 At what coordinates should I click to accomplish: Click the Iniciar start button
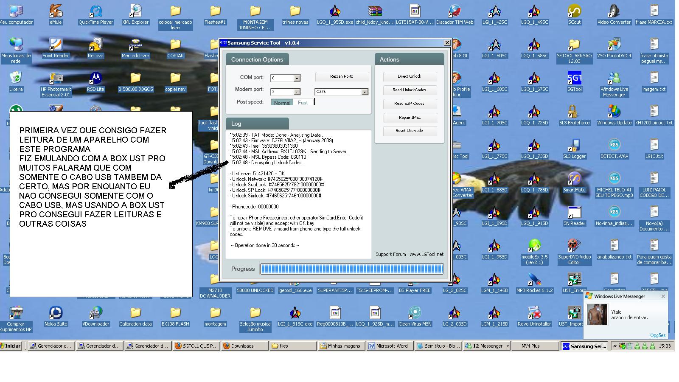pyautogui.click(x=10, y=346)
